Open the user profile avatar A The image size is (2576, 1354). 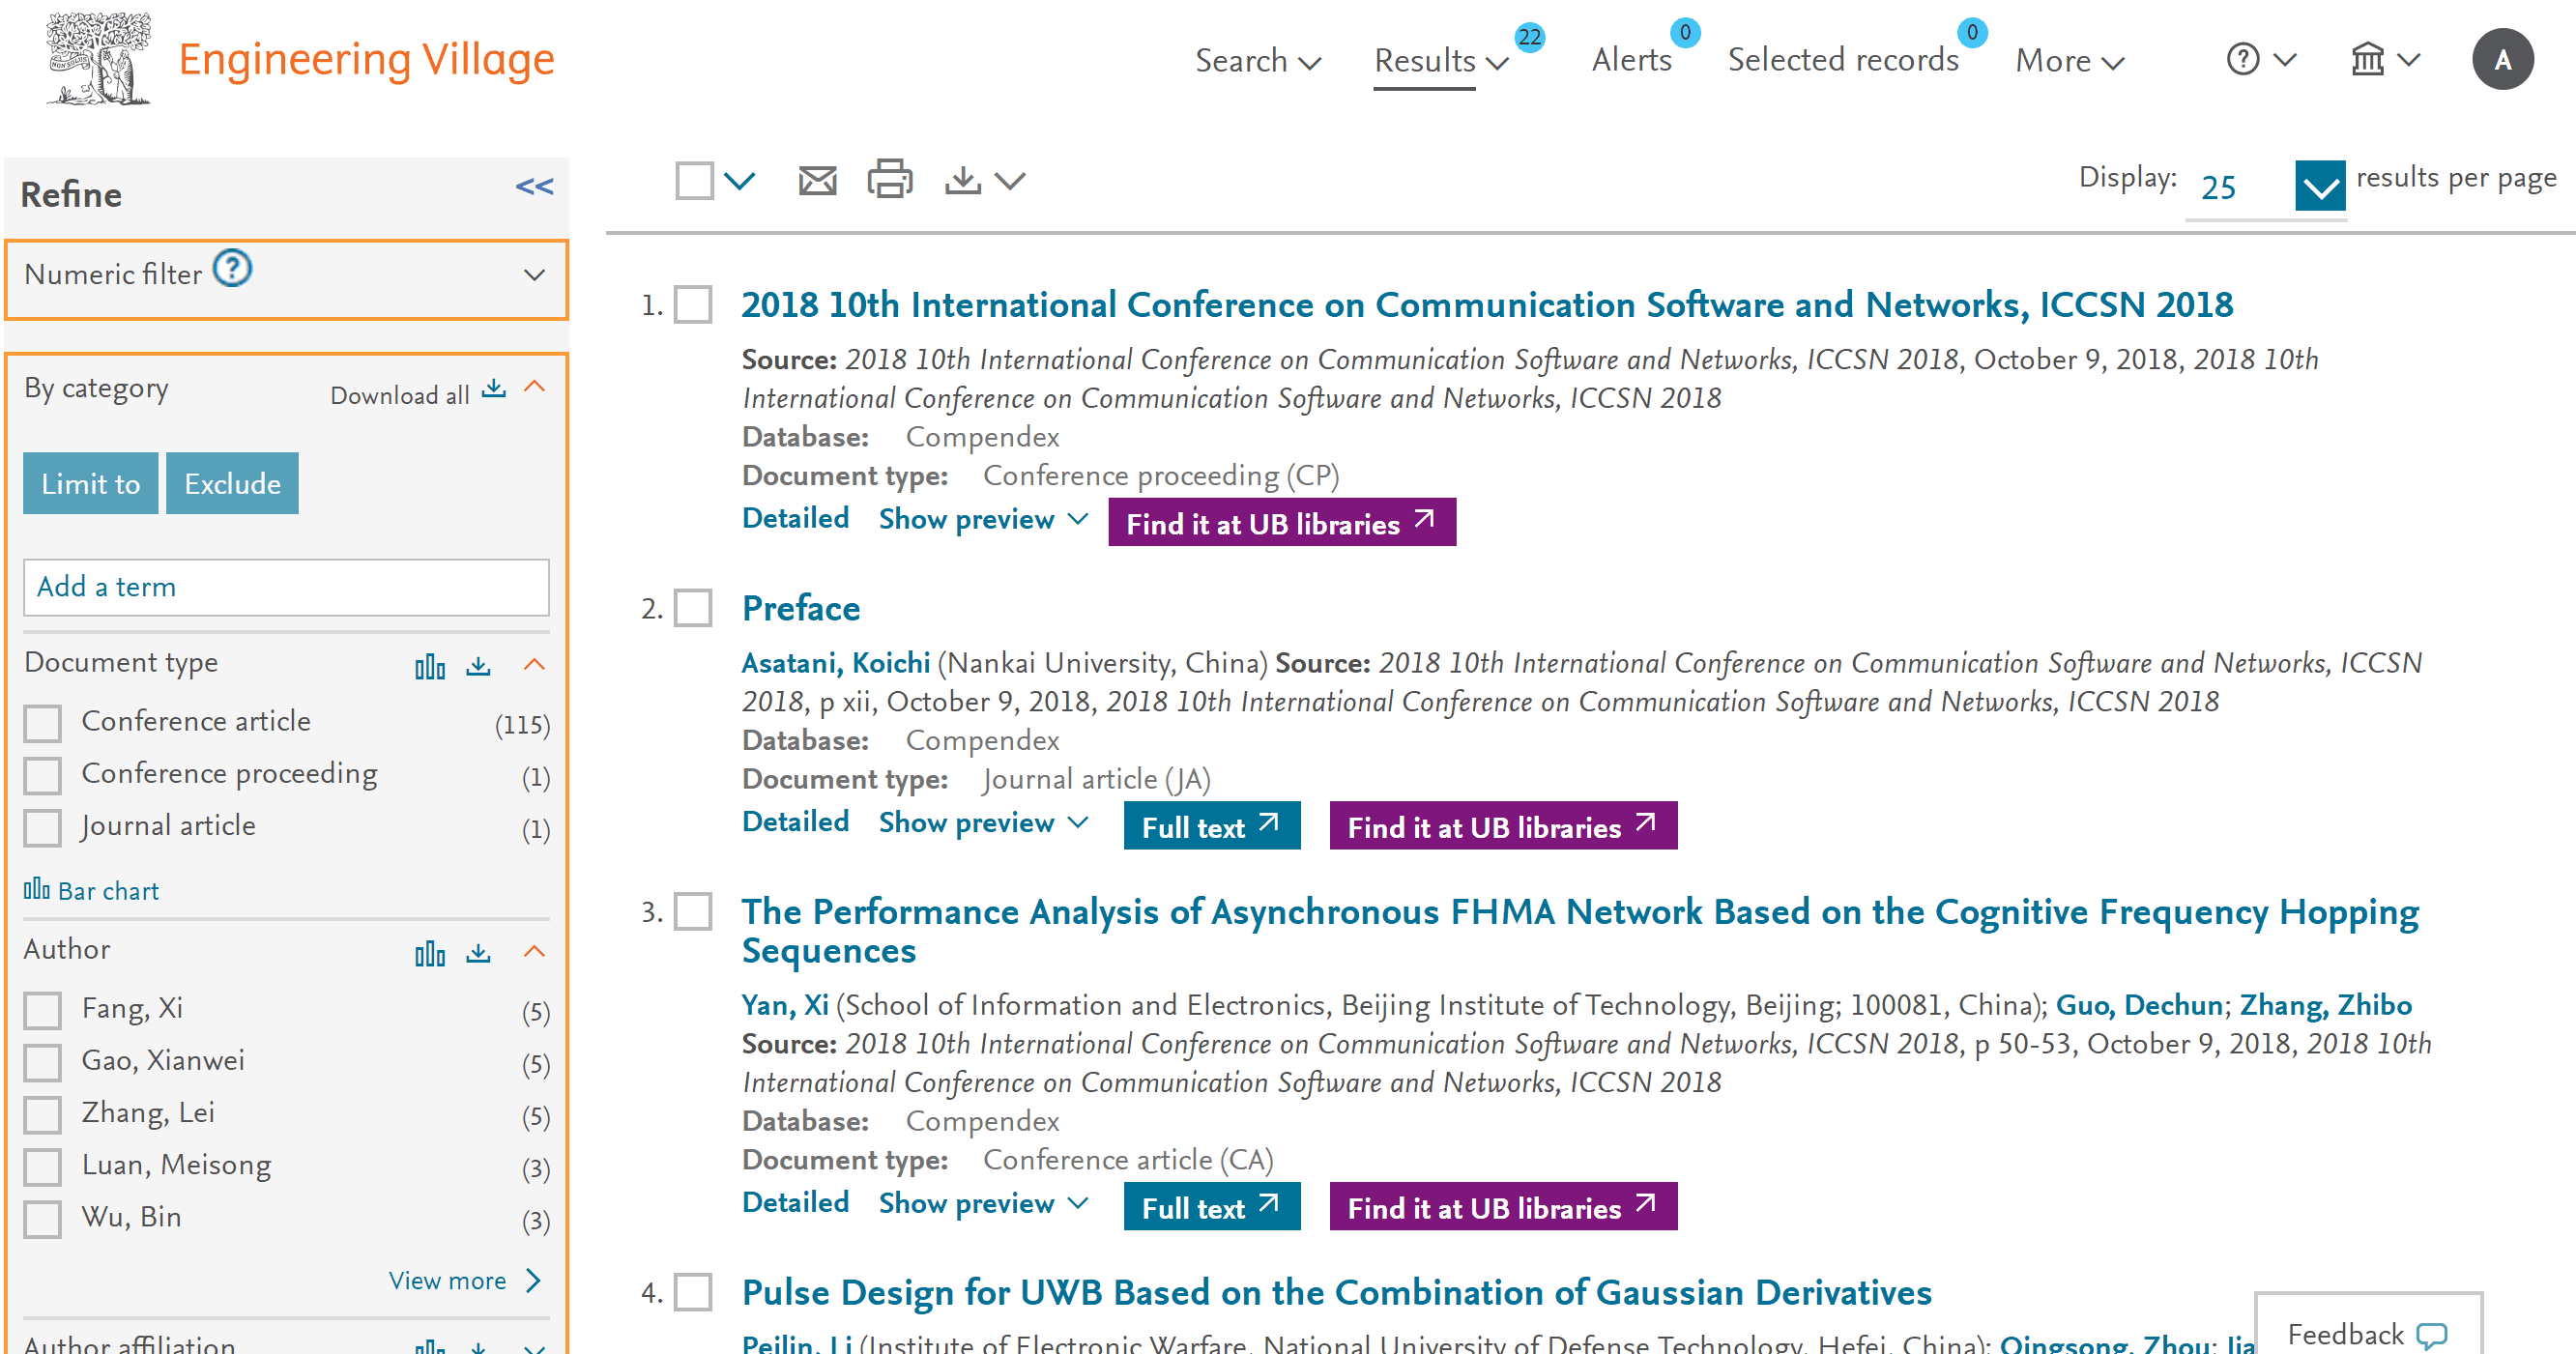(x=2502, y=59)
